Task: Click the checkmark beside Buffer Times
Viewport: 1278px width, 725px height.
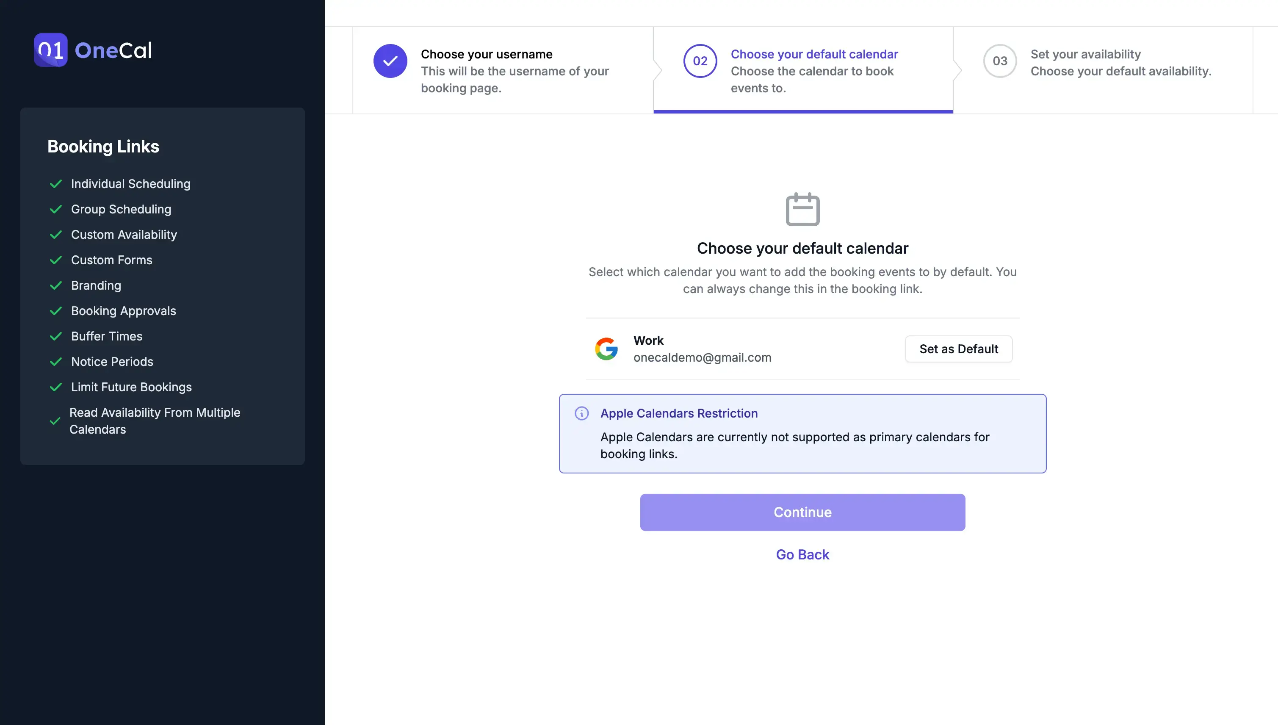Action: click(56, 336)
